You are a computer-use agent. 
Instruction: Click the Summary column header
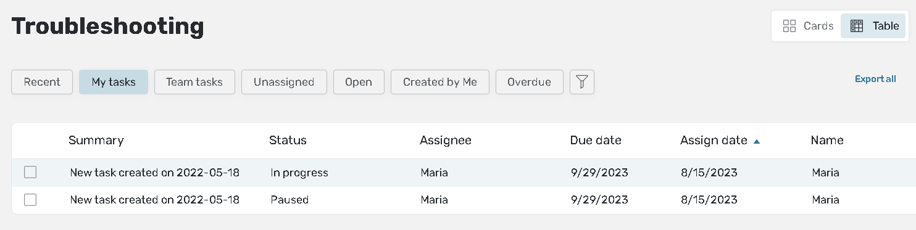tap(96, 141)
